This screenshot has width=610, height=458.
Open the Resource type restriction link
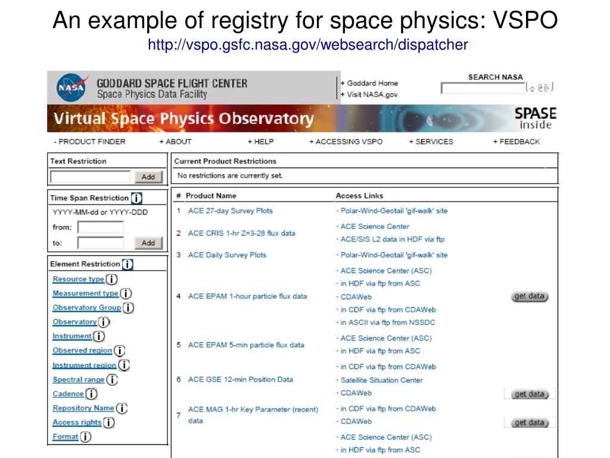(78, 279)
